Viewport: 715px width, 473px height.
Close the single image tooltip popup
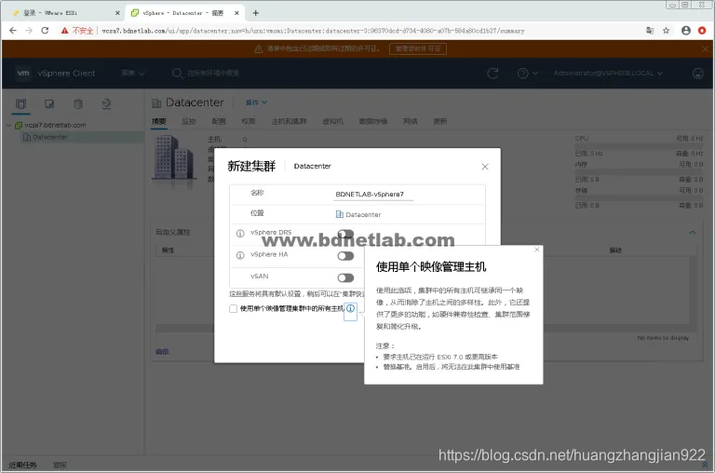(x=536, y=250)
